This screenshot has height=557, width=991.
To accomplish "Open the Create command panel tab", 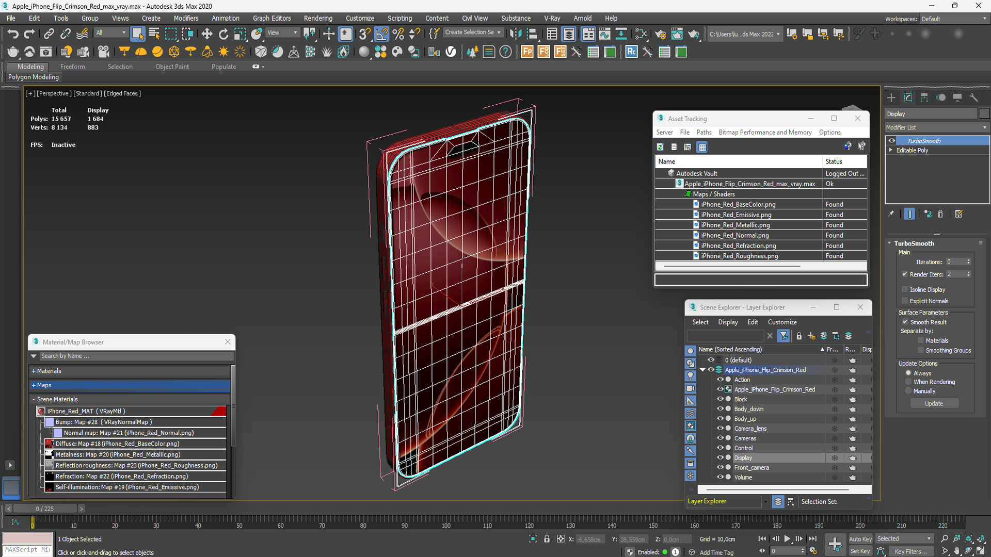I will [x=891, y=97].
